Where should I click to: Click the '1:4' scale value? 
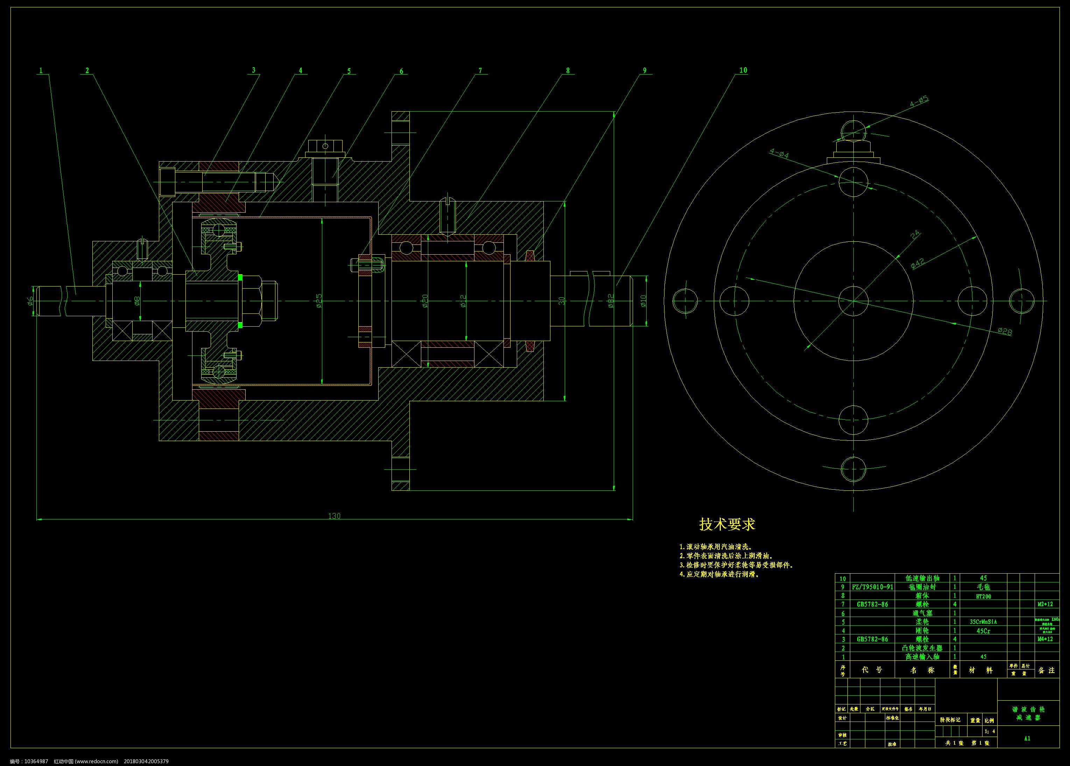(x=990, y=732)
